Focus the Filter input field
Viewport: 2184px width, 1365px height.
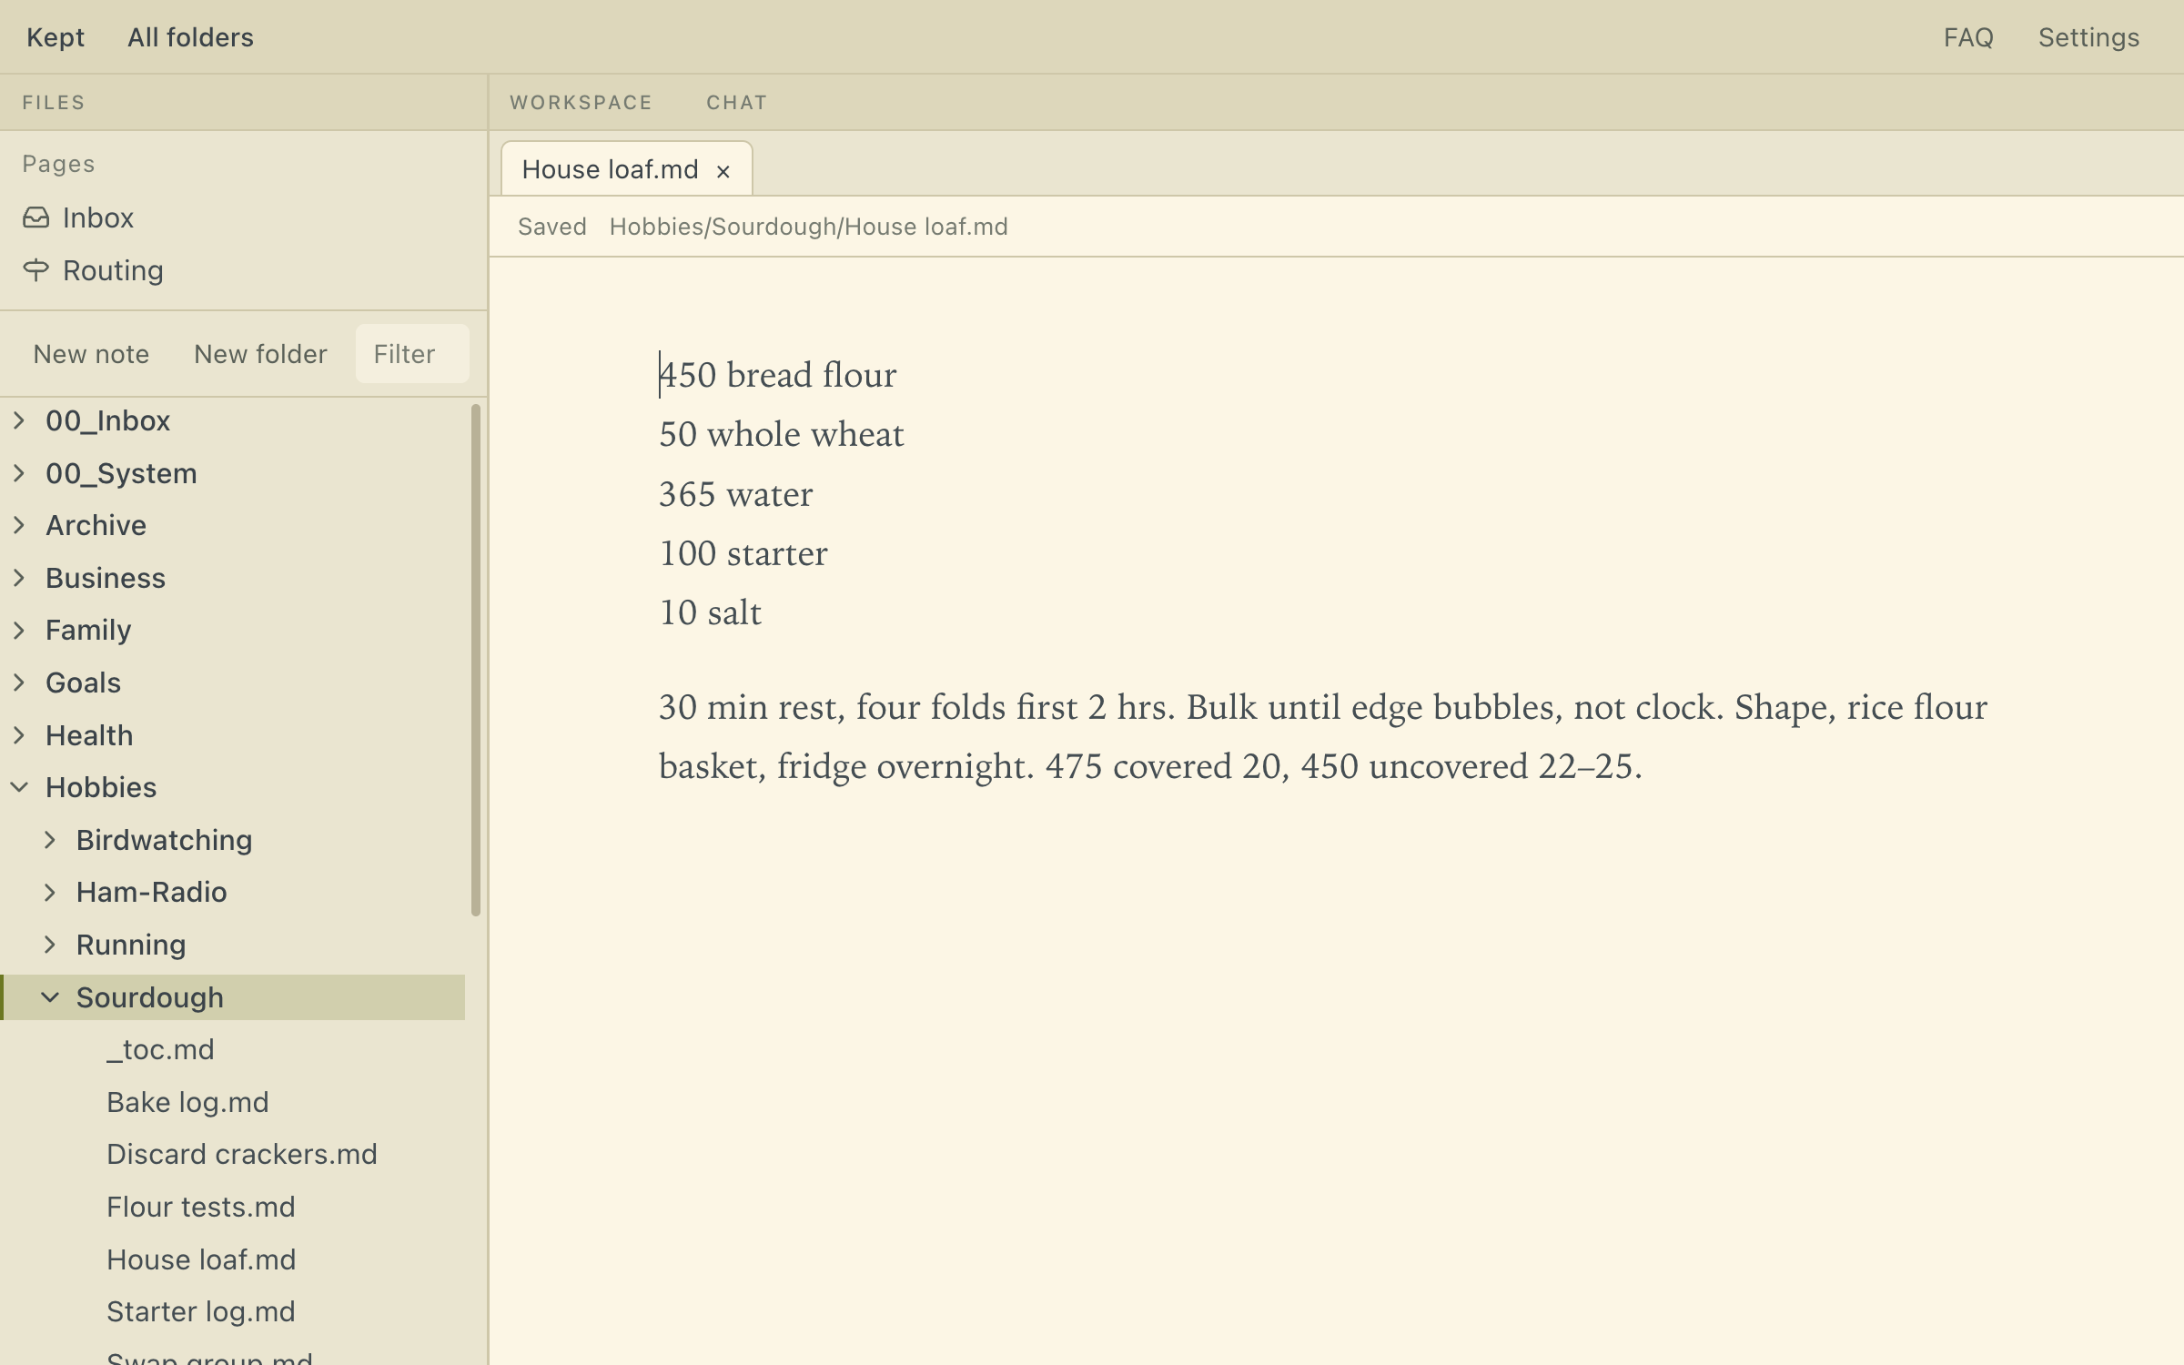click(x=412, y=354)
